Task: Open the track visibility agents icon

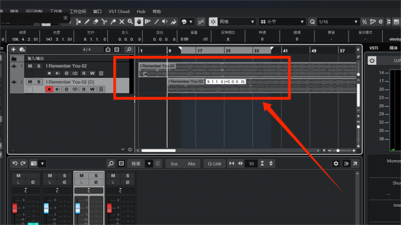Action: tap(108, 49)
